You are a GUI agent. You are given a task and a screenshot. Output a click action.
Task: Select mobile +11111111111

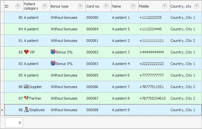click(151, 41)
